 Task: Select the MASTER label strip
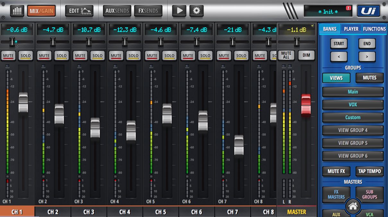pos(297,212)
